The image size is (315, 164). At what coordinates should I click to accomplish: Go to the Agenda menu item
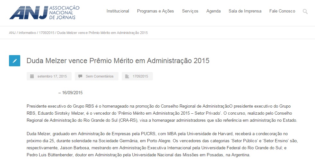(213, 11)
